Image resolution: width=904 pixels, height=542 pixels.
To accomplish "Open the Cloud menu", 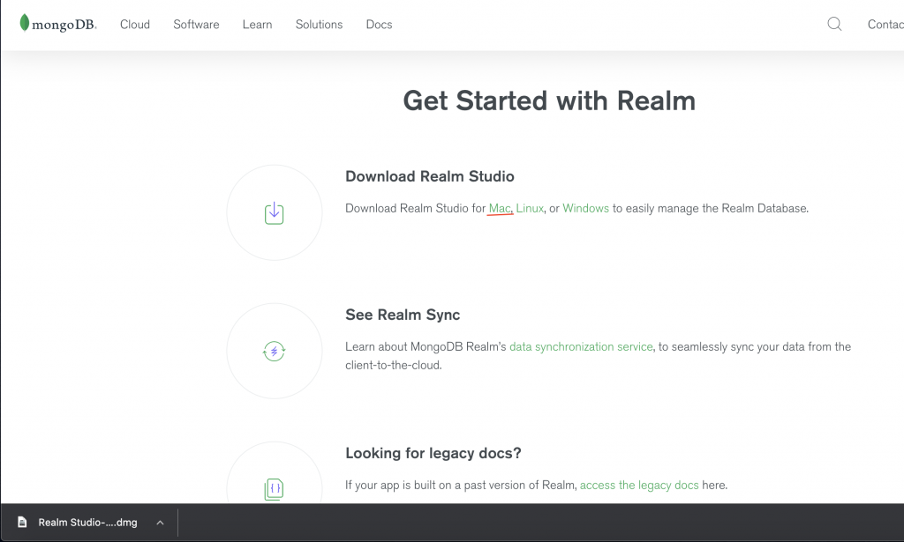I will tap(135, 24).
